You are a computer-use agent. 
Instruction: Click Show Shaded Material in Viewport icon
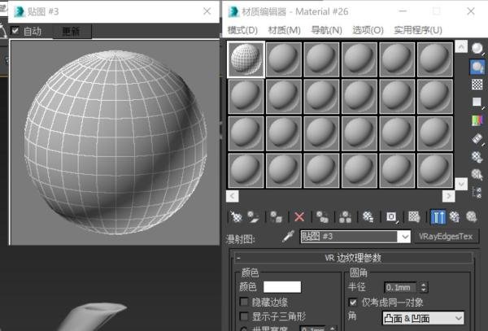point(414,216)
